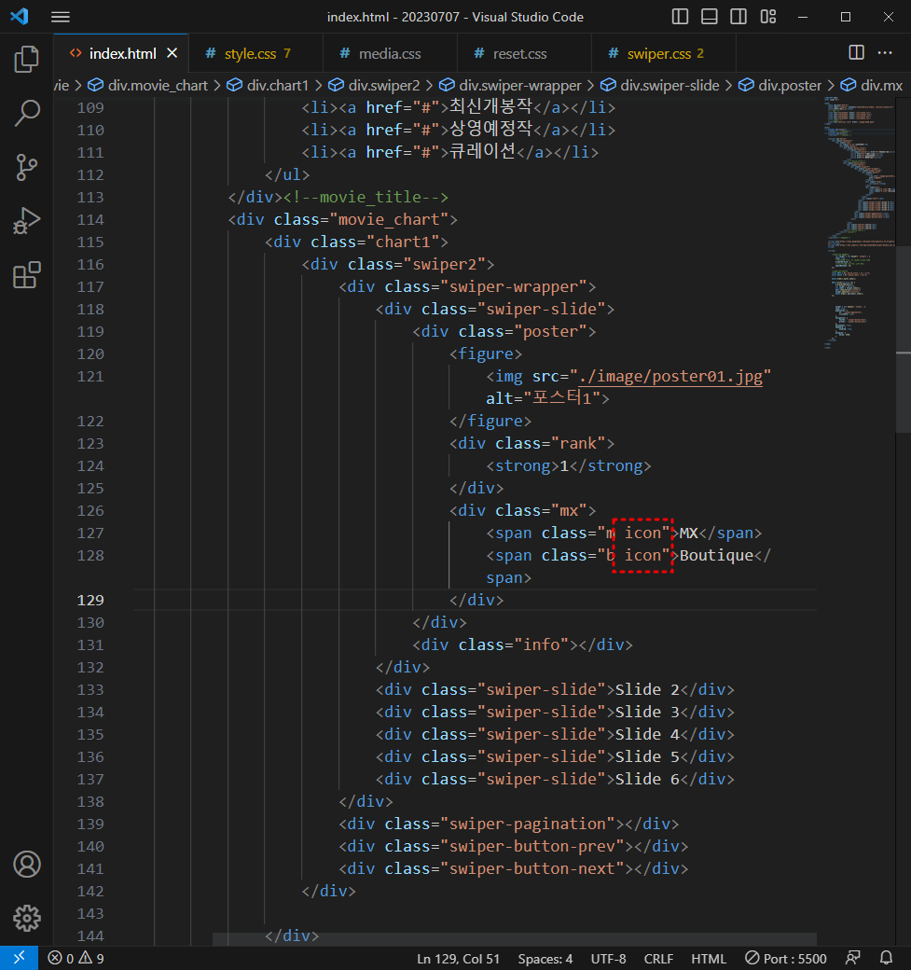This screenshot has height=970, width=911.
Task: Open editor More Actions ellipsis
Action: pos(885,52)
